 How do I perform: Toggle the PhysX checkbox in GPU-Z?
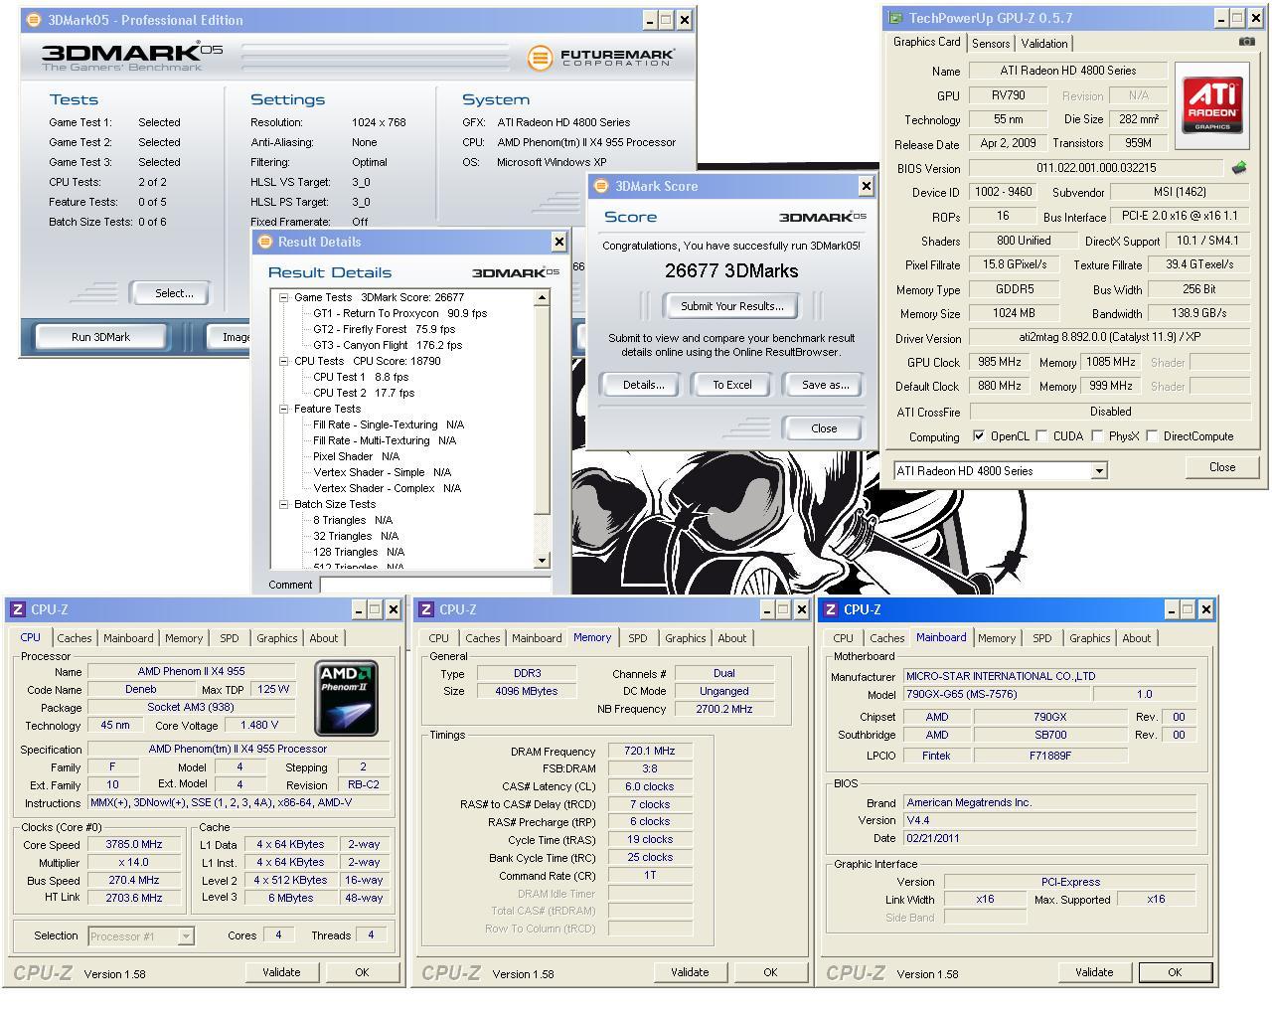point(1096,435)
